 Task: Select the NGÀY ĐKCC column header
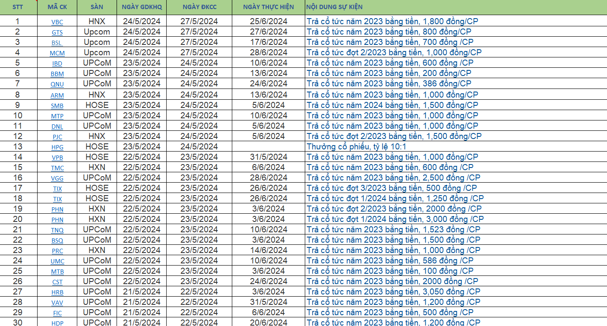199,7
